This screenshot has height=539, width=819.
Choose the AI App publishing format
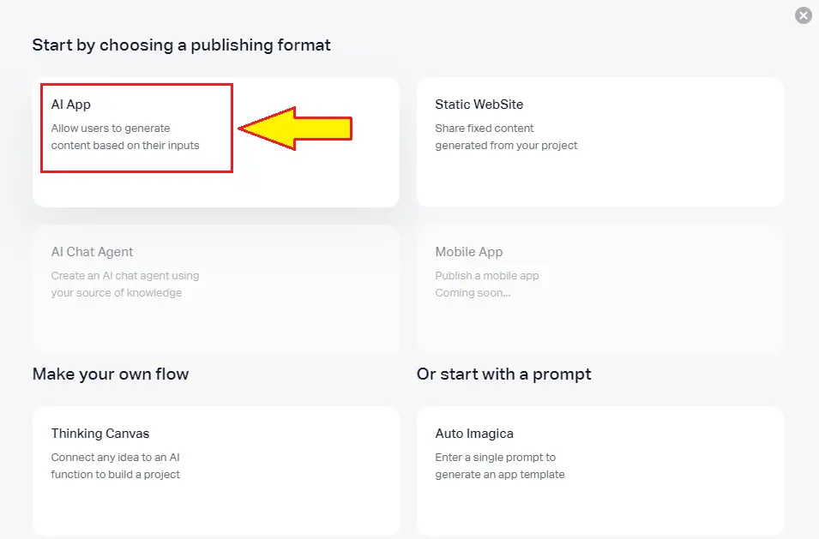pos(216,142)
